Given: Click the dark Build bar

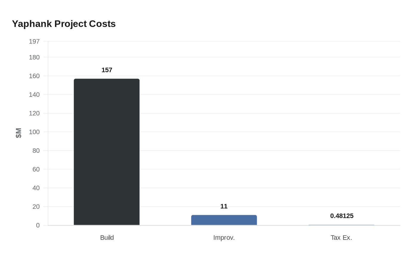Looking at the screenshot, I should [x=107, y=152].
